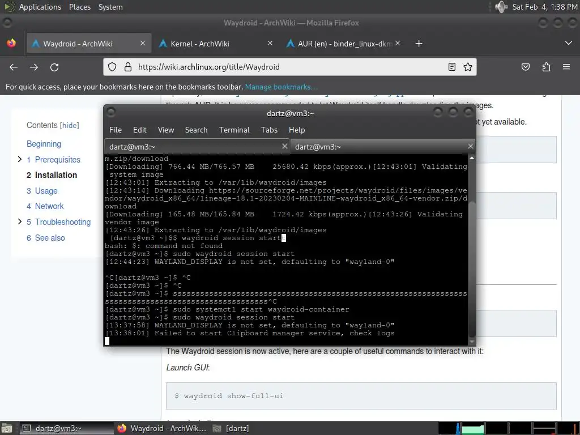Image resolution: width=580 pixels, height=435 pixels.
Task: Switch to AUR binder_linux-dkms tab
Action: point(342,44)
